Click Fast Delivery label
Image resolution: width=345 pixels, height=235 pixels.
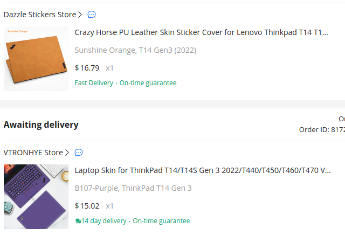pyautogui.click(x=94, y=82)
